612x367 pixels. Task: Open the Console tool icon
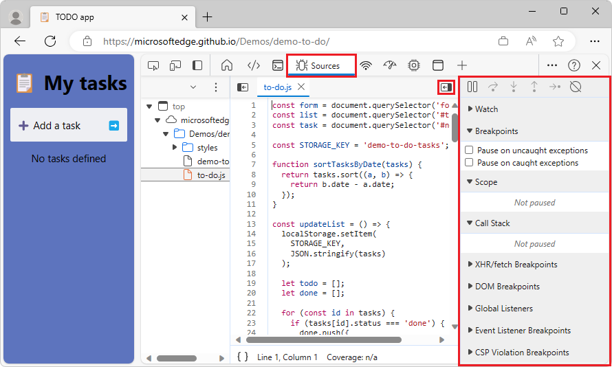tap(278, 65)
